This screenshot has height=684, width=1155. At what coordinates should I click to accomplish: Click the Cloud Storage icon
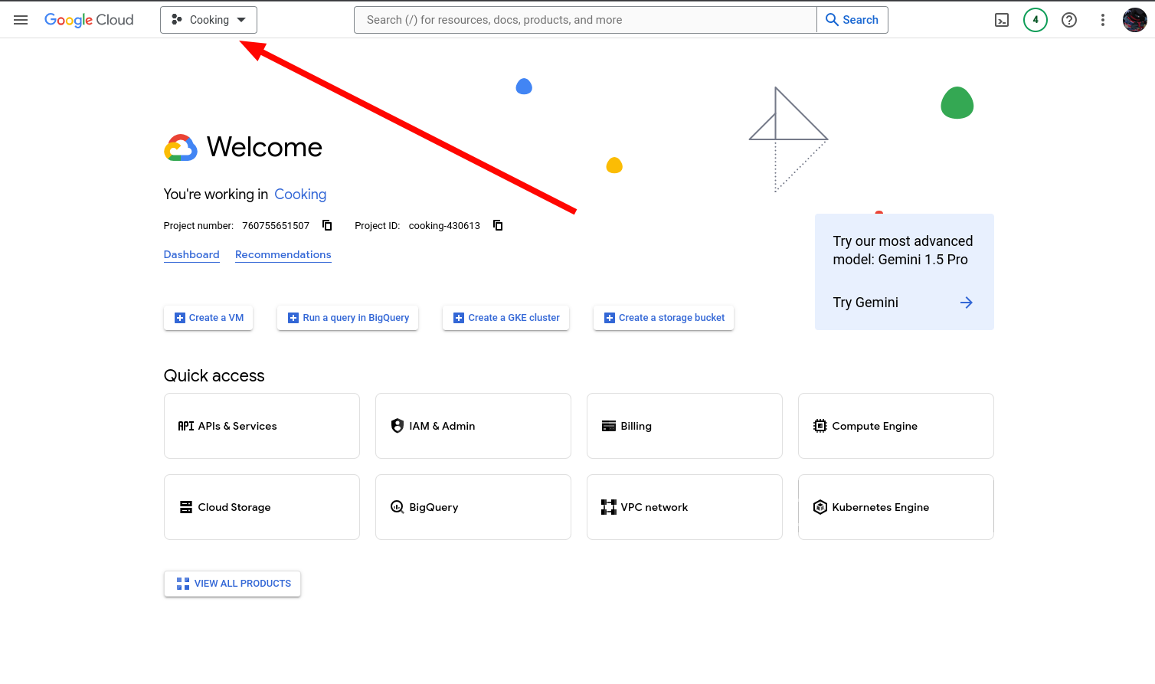pyautogui.click(x=186, y=507)
